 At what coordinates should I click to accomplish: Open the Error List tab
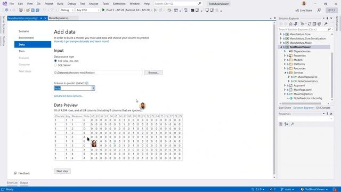tap(12, 182)
